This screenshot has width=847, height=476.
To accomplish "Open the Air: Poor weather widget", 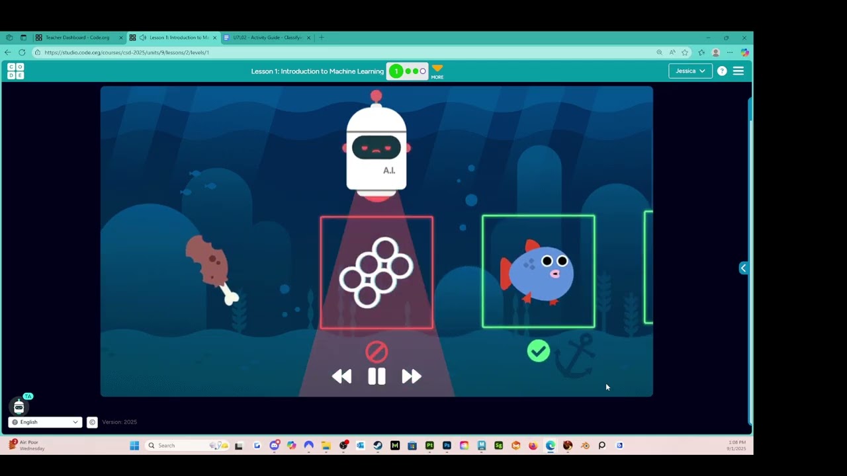I will [x=26, y=446].
